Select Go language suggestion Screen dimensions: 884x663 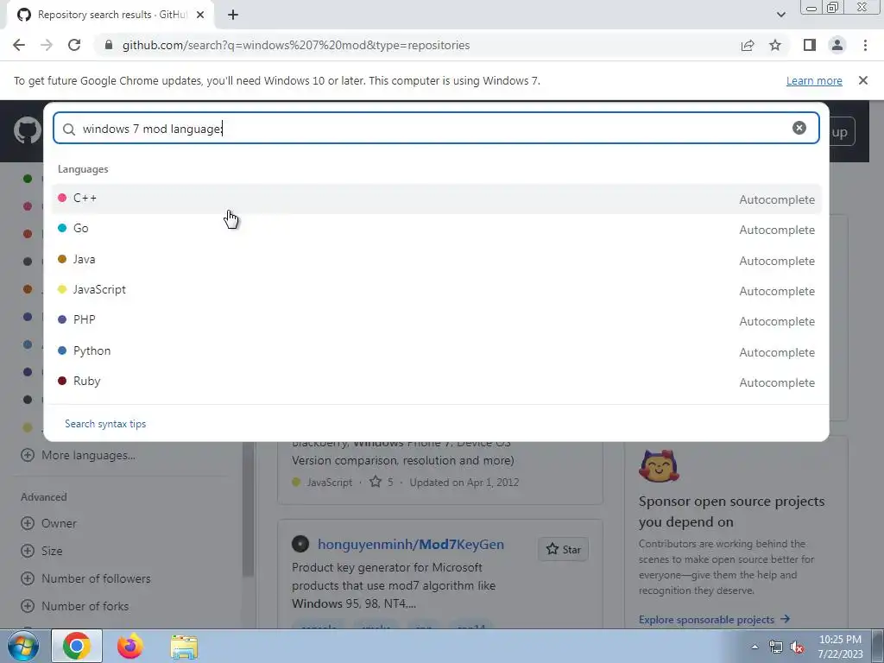(x=436, y=229)
